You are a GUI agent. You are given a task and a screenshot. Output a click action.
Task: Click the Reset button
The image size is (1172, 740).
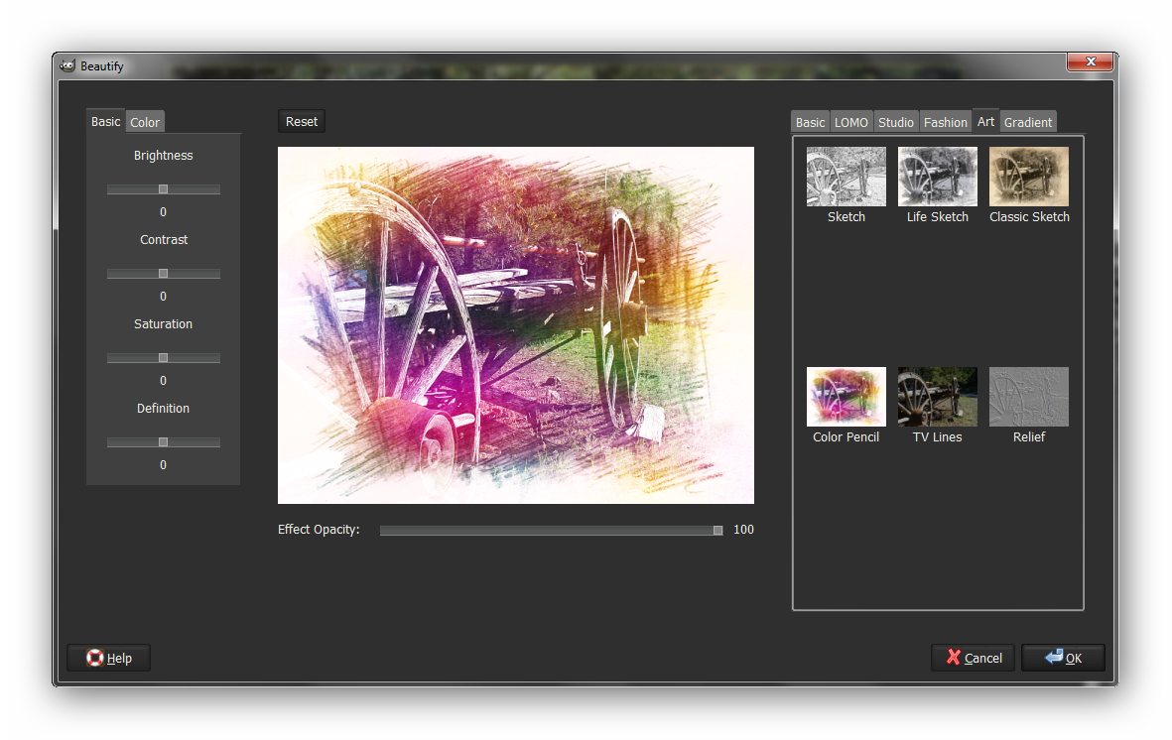point(302,121)
